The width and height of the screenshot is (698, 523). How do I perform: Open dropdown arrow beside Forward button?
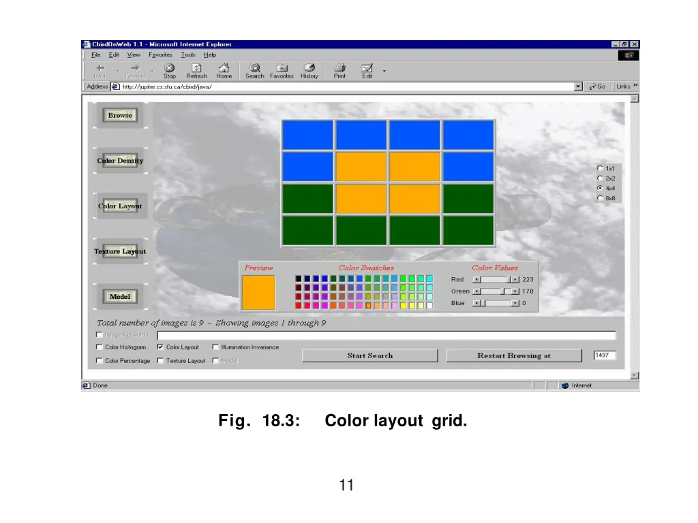152,71
